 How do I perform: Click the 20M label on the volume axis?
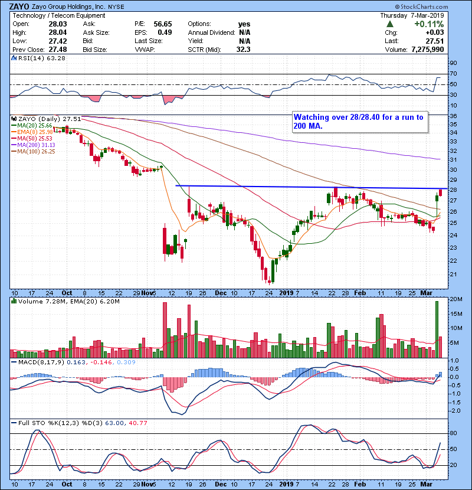455,299
